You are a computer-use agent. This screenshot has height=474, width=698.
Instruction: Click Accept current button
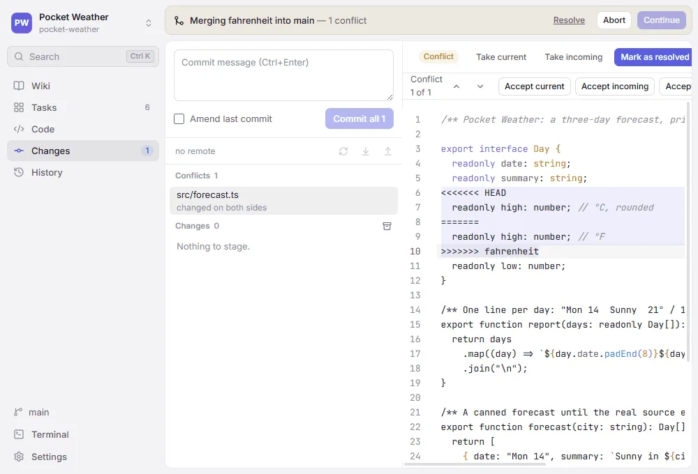point(534,86)
